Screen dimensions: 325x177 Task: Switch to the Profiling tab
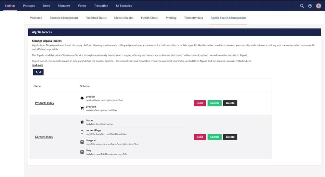171,18
